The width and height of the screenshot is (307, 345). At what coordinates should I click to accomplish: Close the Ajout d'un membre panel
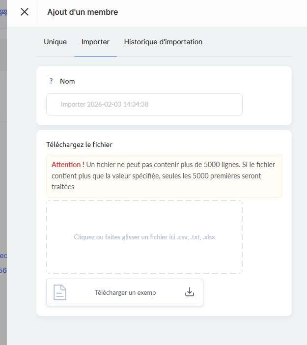(25, 12)
